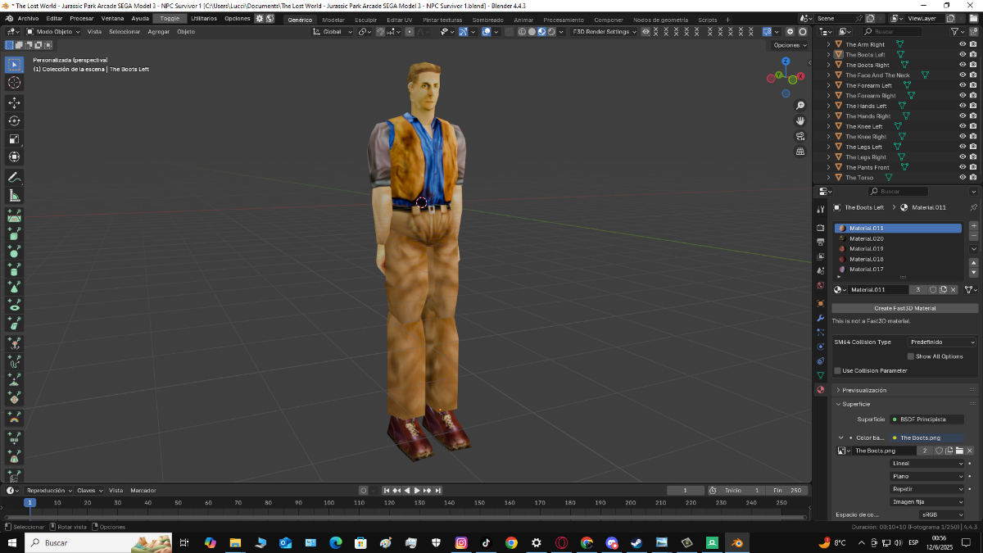Screen dimensions: 983x553
Task: Activate the Move tool
Action: [x=14, y=102]
